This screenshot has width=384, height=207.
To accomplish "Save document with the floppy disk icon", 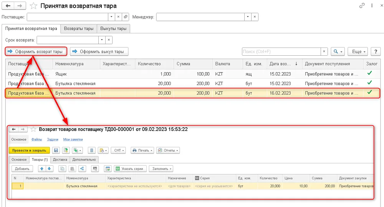I will coord(56,151).
